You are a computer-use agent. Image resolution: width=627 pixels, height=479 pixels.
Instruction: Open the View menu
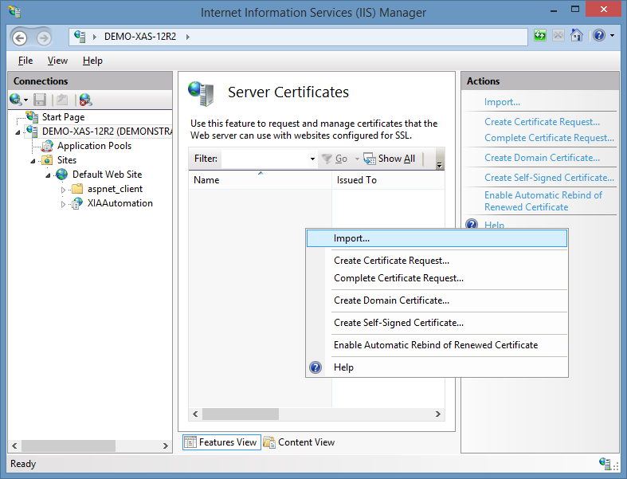[57, 61]
